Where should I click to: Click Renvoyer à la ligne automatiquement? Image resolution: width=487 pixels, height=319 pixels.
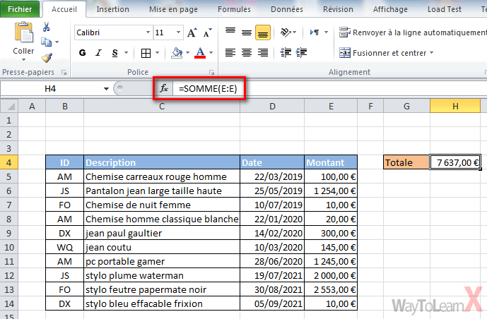tap(413, 32)
